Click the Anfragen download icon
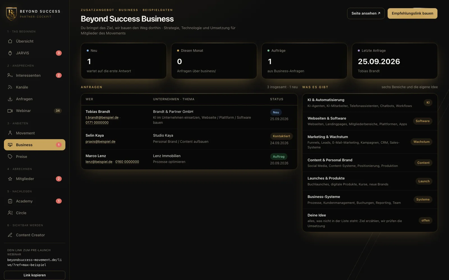The height and width of the screenshot is (280, 449). (10, 99)
